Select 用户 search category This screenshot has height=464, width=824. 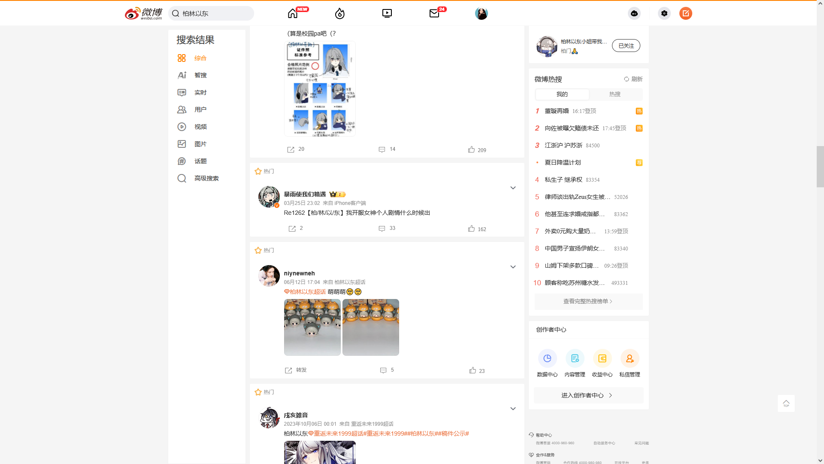[x=192, y=110]
